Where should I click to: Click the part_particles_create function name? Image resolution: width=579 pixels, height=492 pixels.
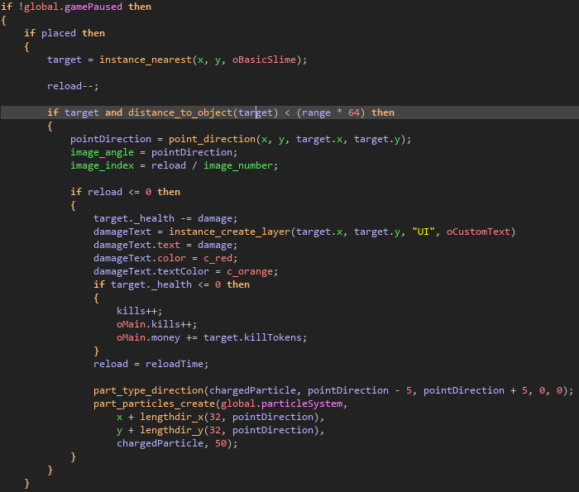[x=151, y=404]
